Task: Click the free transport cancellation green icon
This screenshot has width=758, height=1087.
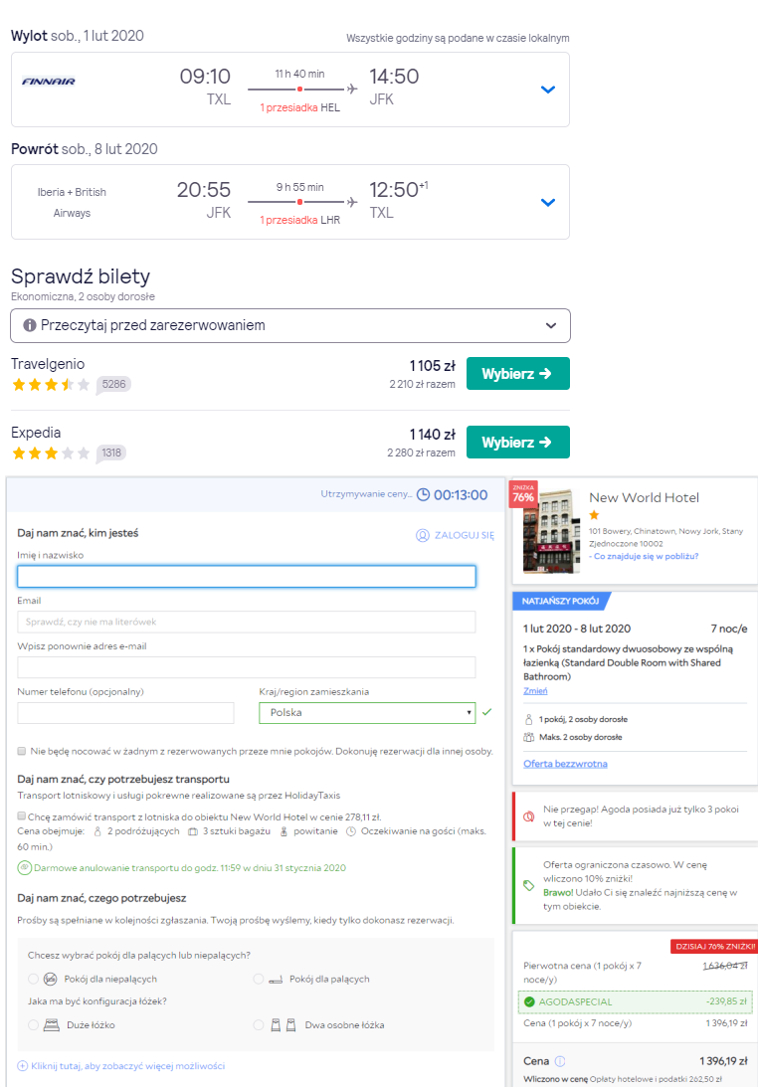Action: [x=24, y=868]
